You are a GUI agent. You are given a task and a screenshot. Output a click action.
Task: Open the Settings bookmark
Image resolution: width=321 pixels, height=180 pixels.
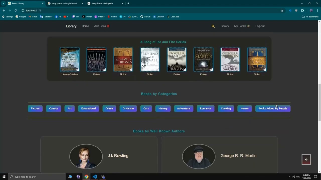8,17
